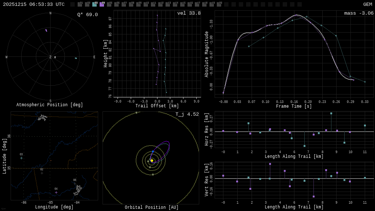Select the yellow Sun in orbital plot
375x211 pixels.
click(x=152, y=160)
